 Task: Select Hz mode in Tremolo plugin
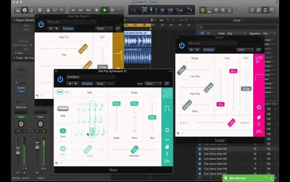pos(67,92)
